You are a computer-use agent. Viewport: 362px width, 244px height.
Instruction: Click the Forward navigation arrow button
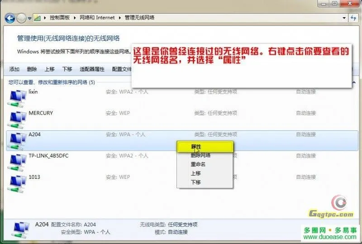pyautogui.click(x=21, y=18)
